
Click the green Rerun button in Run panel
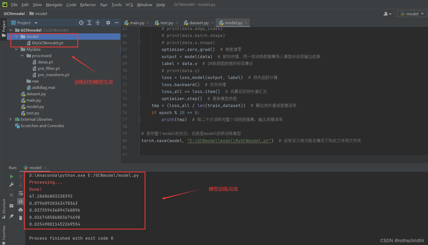pyautogui.click(x=11, y=176)
